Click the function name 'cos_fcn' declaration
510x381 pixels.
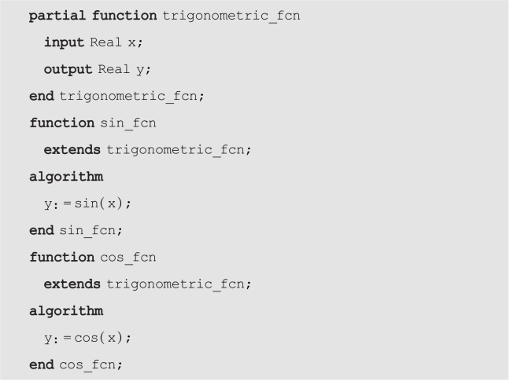pyautogui.click(x=128, y=258)
